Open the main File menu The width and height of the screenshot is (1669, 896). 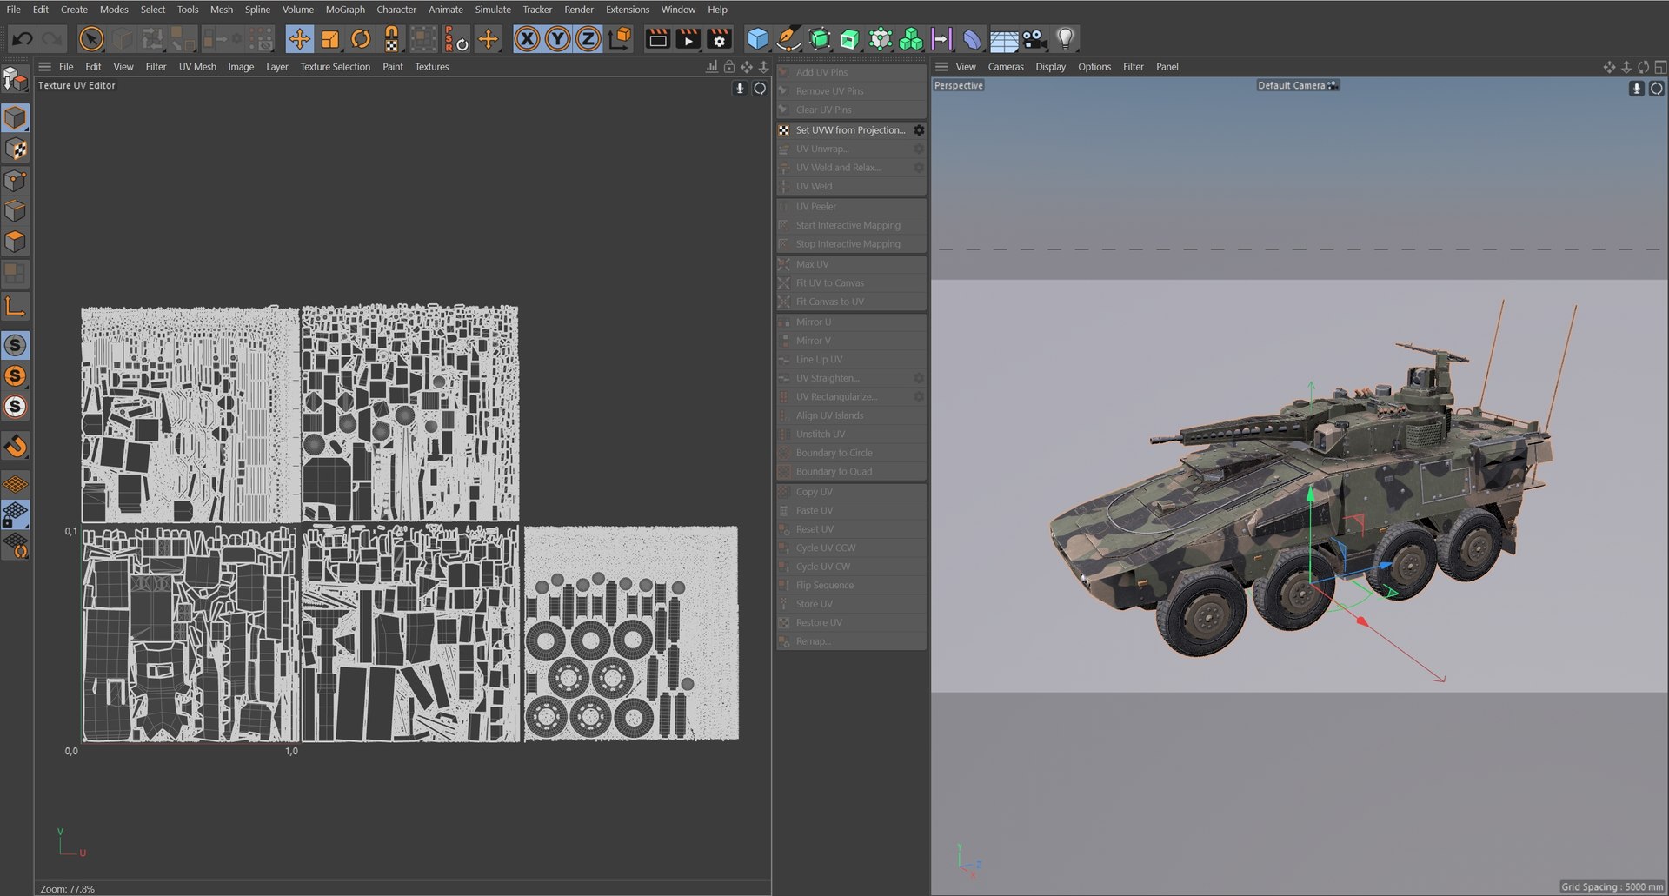click(x=14, y=10)
